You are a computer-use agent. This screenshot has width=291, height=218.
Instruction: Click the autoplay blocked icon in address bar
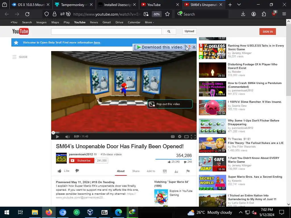point(68,14)
